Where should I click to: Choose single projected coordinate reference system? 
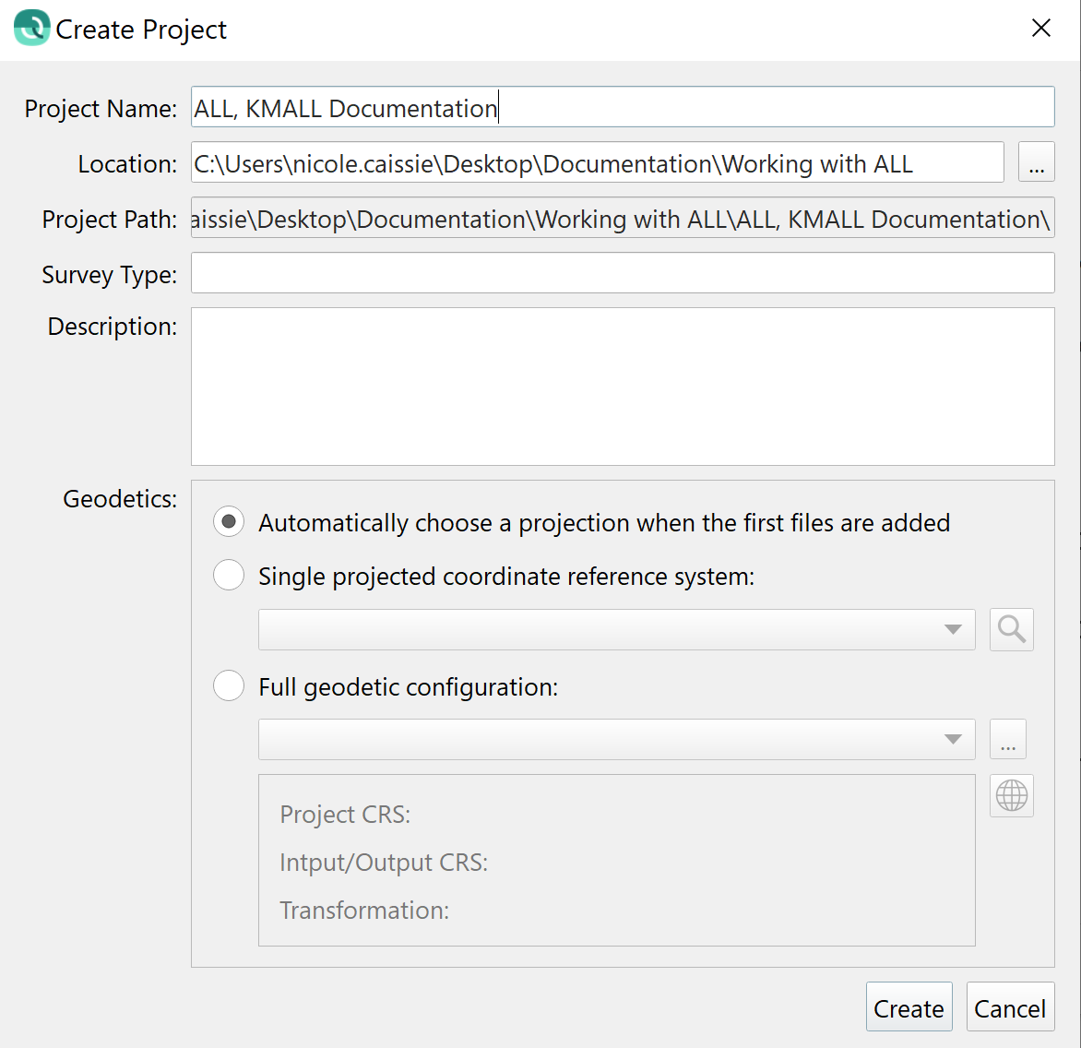point(229,576)
